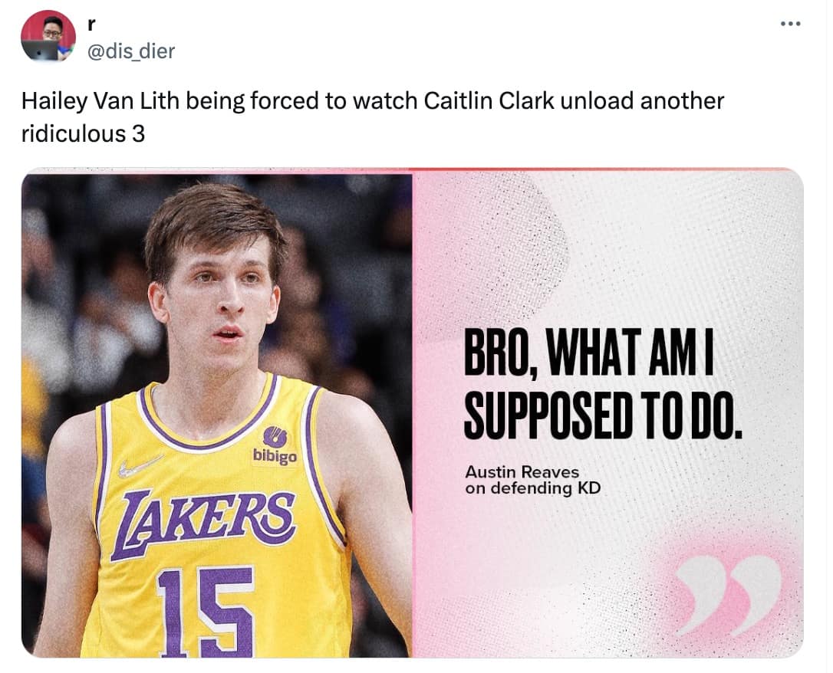
Task: Click the bibigo sponsor logo on jersey
Action: 275,445
